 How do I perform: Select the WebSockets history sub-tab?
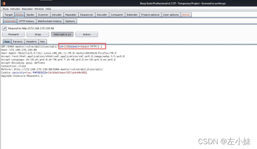(50, 21)
